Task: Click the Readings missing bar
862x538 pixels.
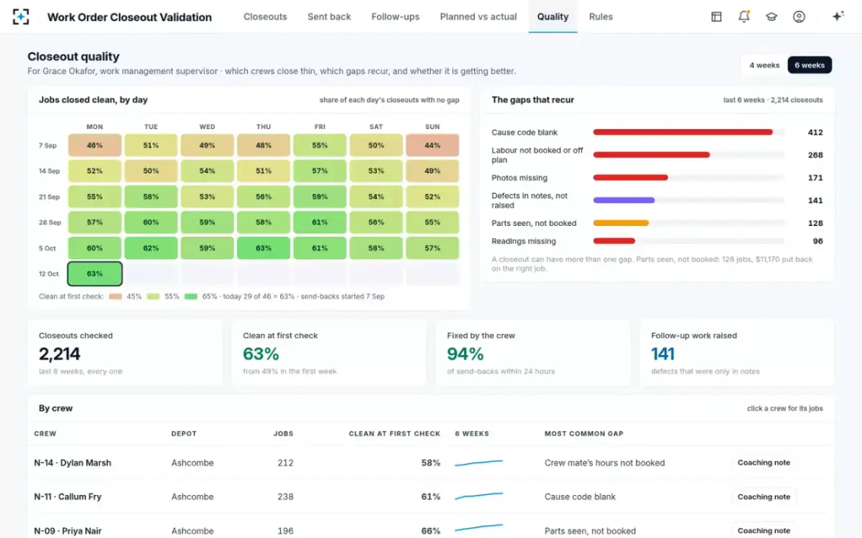Action: [x=614, y=241]
